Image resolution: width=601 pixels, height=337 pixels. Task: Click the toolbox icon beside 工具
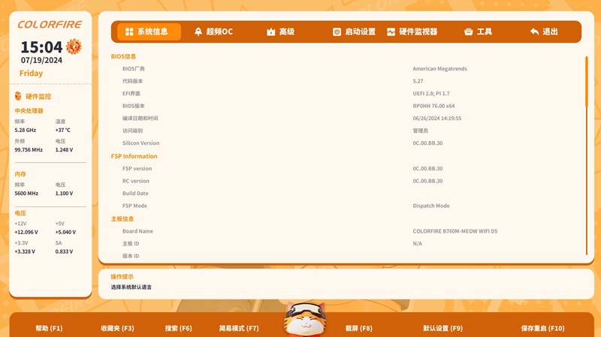[x=469, y=32]
